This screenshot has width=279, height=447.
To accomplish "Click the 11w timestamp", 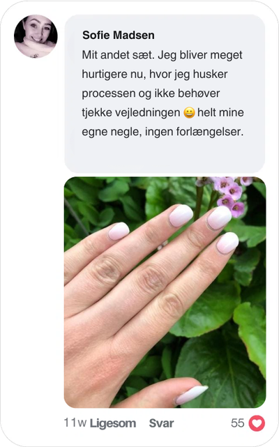I will pos(75,423).
